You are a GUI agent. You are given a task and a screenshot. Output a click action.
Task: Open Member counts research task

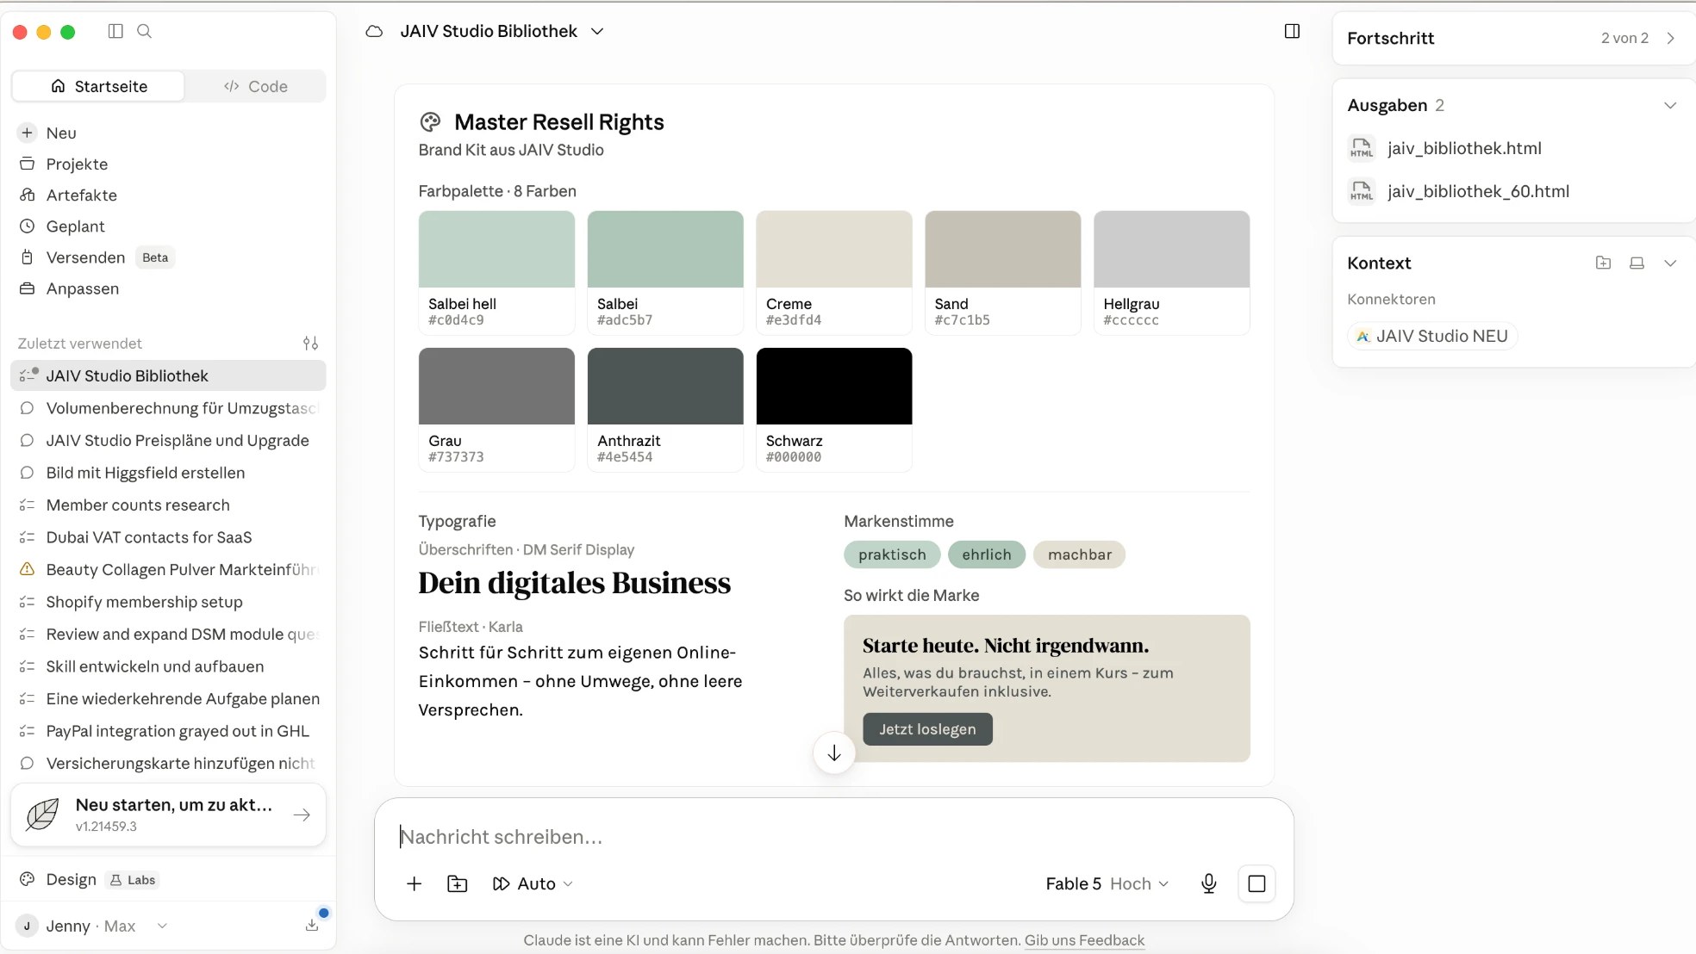(168, 505)
